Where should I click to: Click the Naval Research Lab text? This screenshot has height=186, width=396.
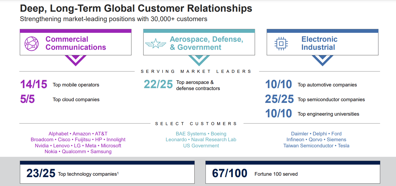214,140
